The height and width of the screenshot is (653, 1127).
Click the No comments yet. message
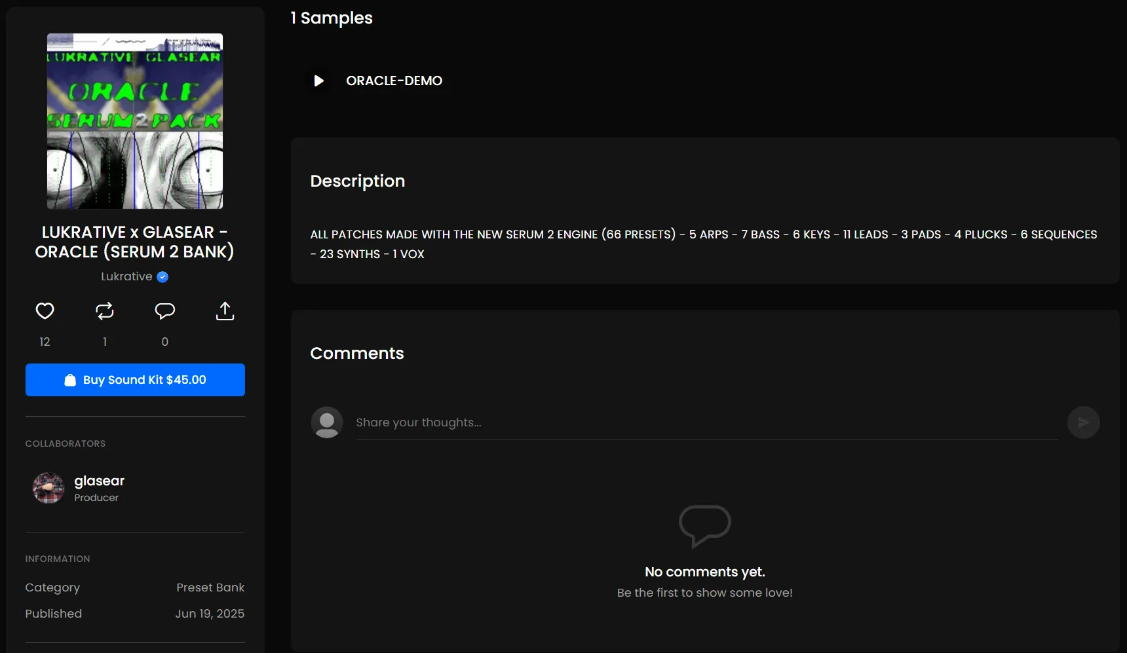tap(705, 572)
